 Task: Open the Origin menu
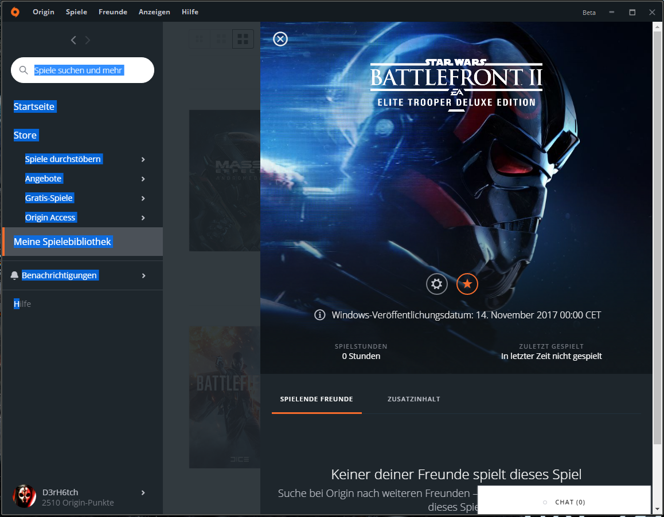(44, 12)
